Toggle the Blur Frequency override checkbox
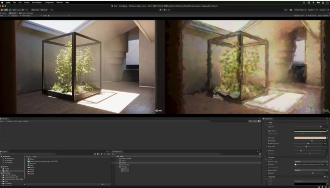This screenshot has width=330, height=188. click(x=267, y=144)
